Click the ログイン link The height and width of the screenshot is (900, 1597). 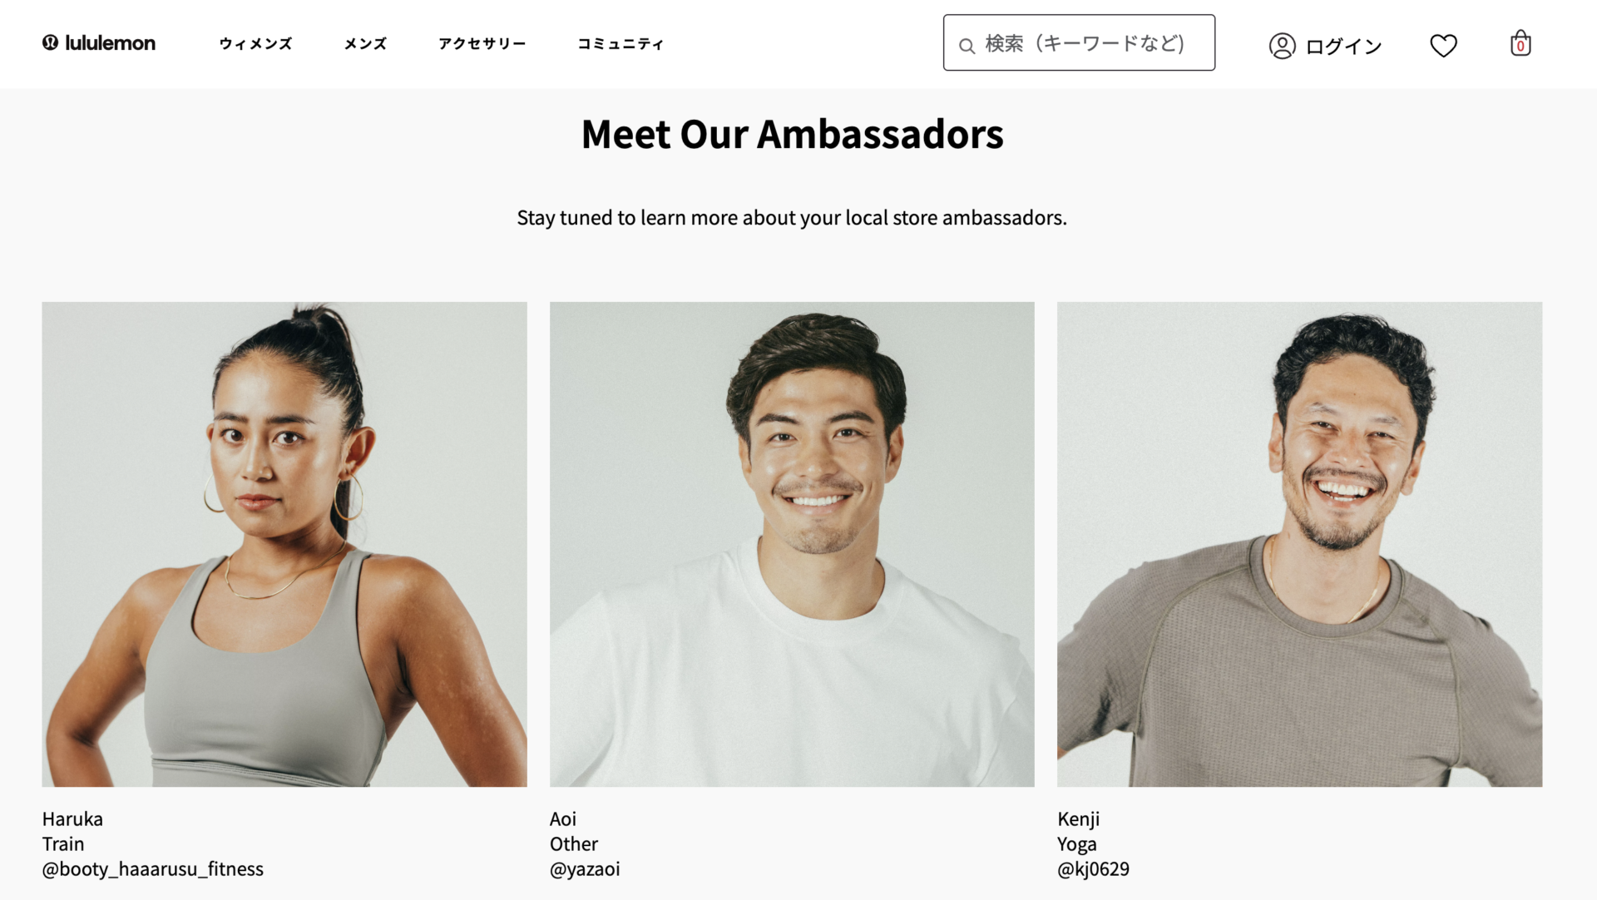pyautogui.click(x=1343, y=47)
